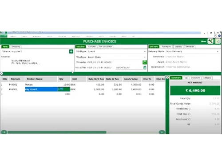The image size is (222, 166).
Task: Click the round collapse icon left of the Summary tab
Action: pyautogui.click(x=167, y=77)
